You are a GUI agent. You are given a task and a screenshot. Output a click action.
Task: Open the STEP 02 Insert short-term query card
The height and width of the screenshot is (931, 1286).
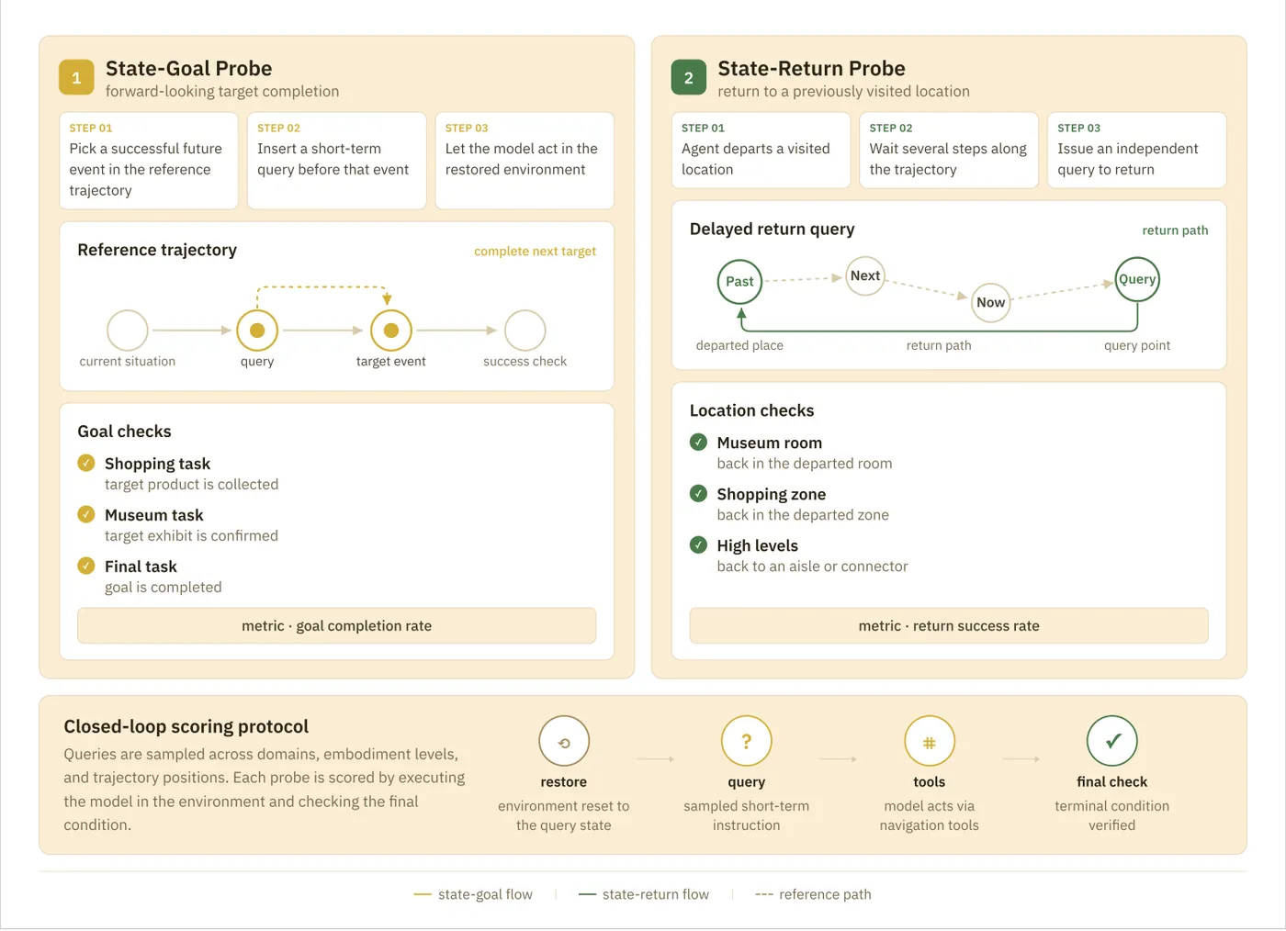coord(336,161)
